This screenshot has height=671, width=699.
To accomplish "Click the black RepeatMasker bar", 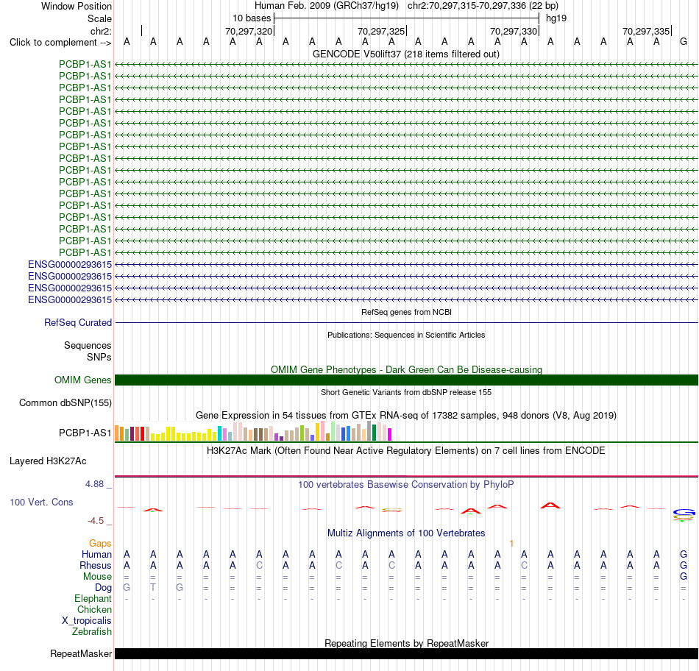I will point(406,653).
